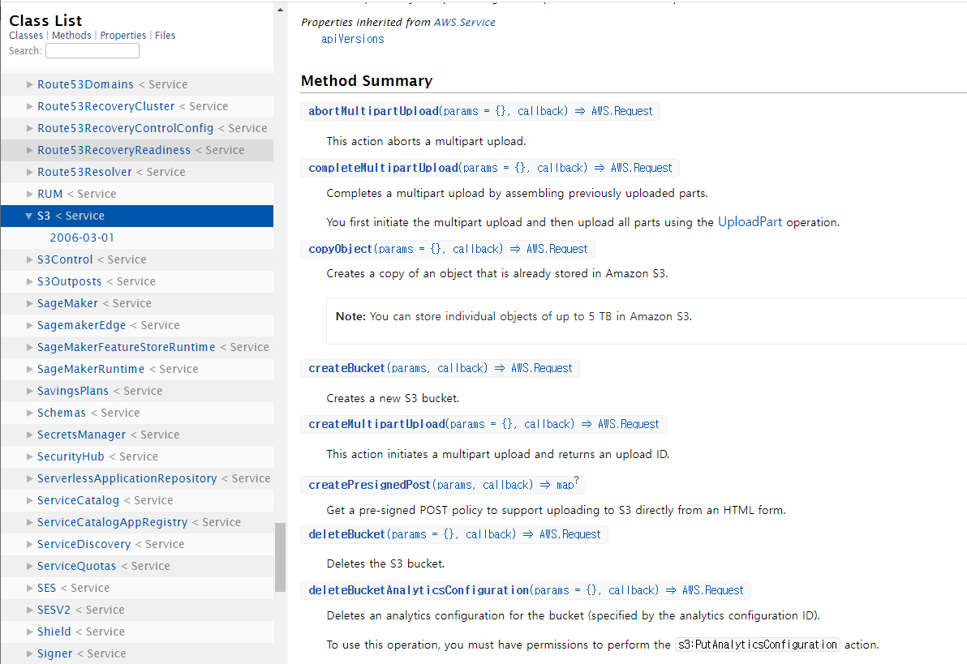Expand the Route53Resolver arrow

pyautogui.click(x=29, y=172)
